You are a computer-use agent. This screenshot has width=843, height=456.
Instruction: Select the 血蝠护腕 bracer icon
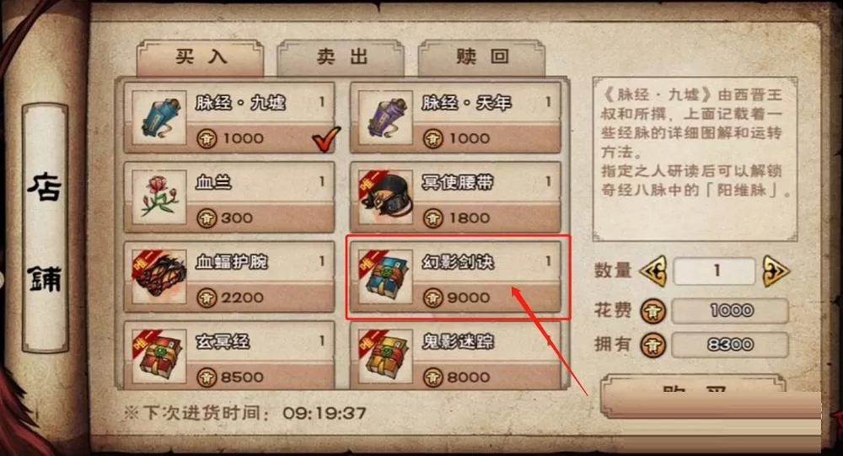click(x=159, y=276)
